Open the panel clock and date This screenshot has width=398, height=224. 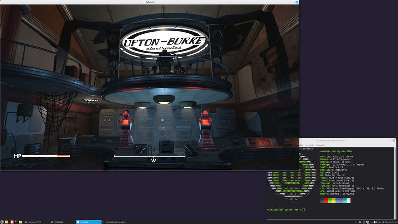tap(388, 222)
